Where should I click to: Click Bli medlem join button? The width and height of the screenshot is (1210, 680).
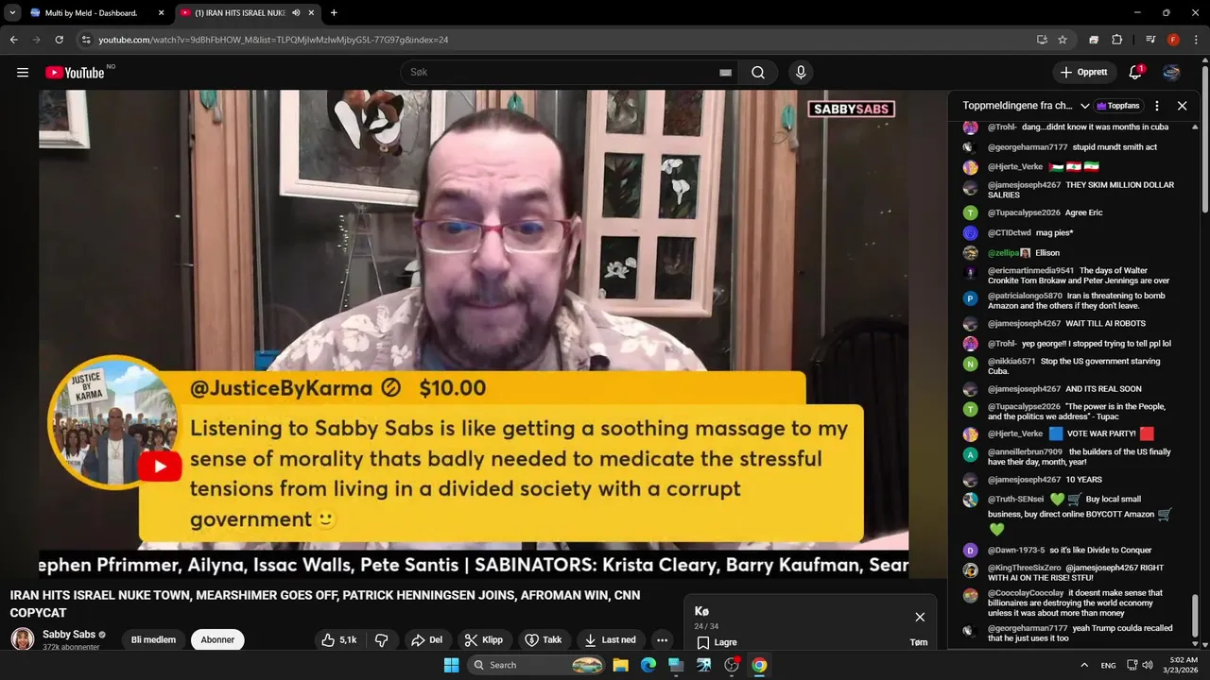[x=153, y=639]
